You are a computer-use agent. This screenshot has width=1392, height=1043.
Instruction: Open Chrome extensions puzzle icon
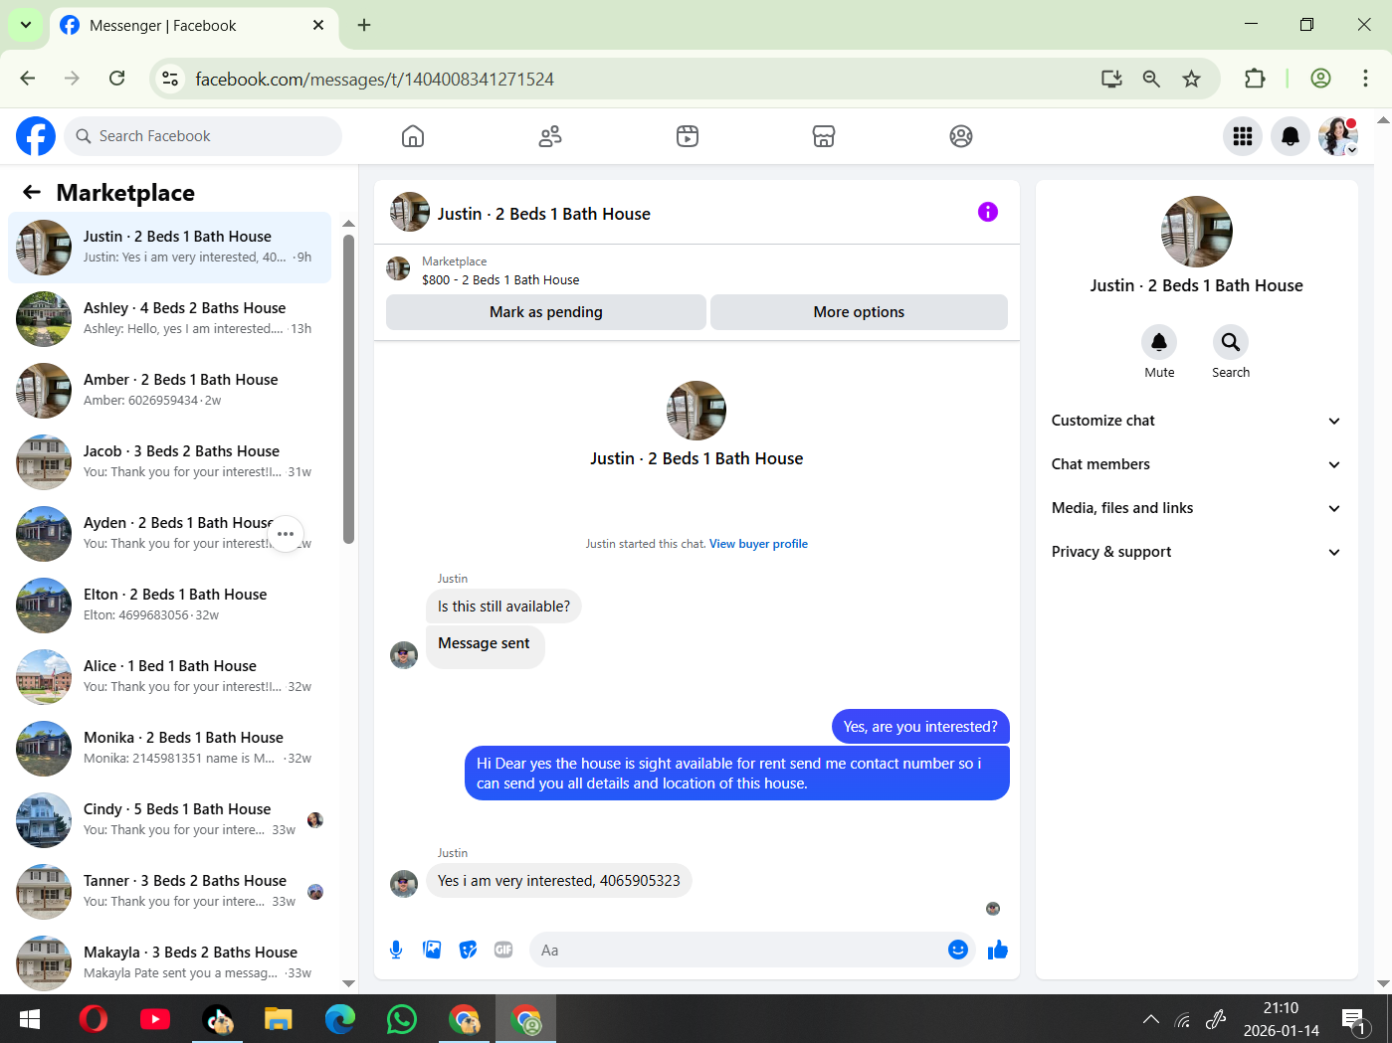point(1255,79)
